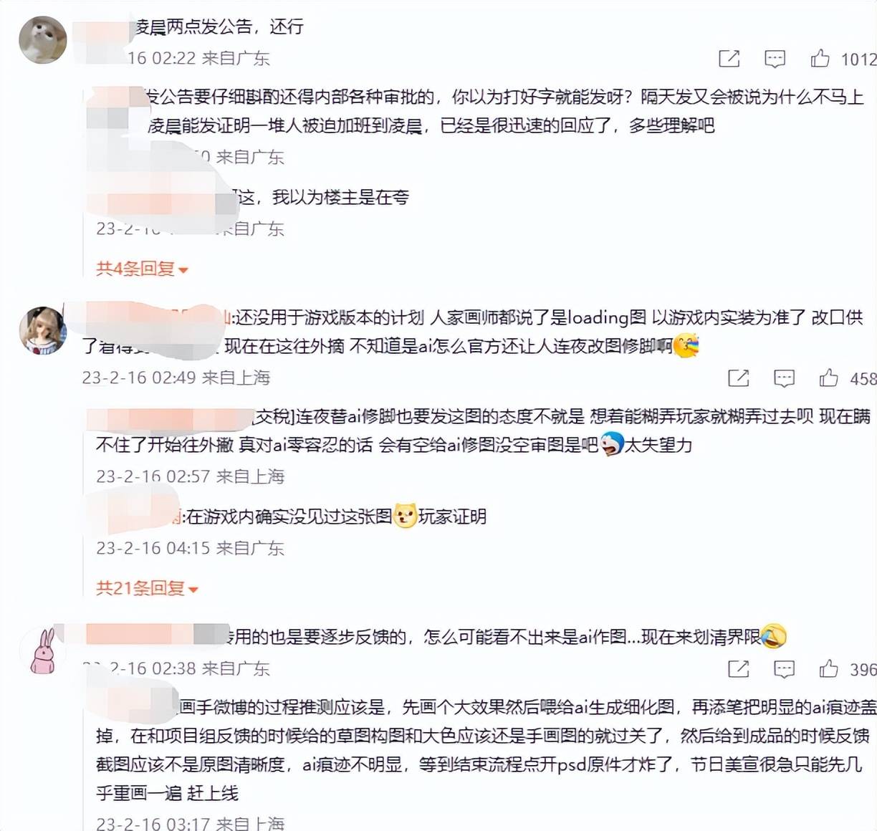Like the comment showing 458 likes

coord(829,378)
